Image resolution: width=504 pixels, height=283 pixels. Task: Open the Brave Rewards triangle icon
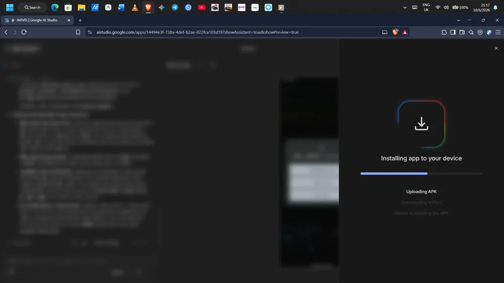pos(405,32)
